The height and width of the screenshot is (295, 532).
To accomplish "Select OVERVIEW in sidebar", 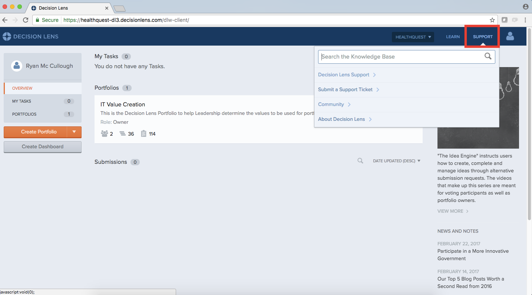I will [x=43, y=88].
